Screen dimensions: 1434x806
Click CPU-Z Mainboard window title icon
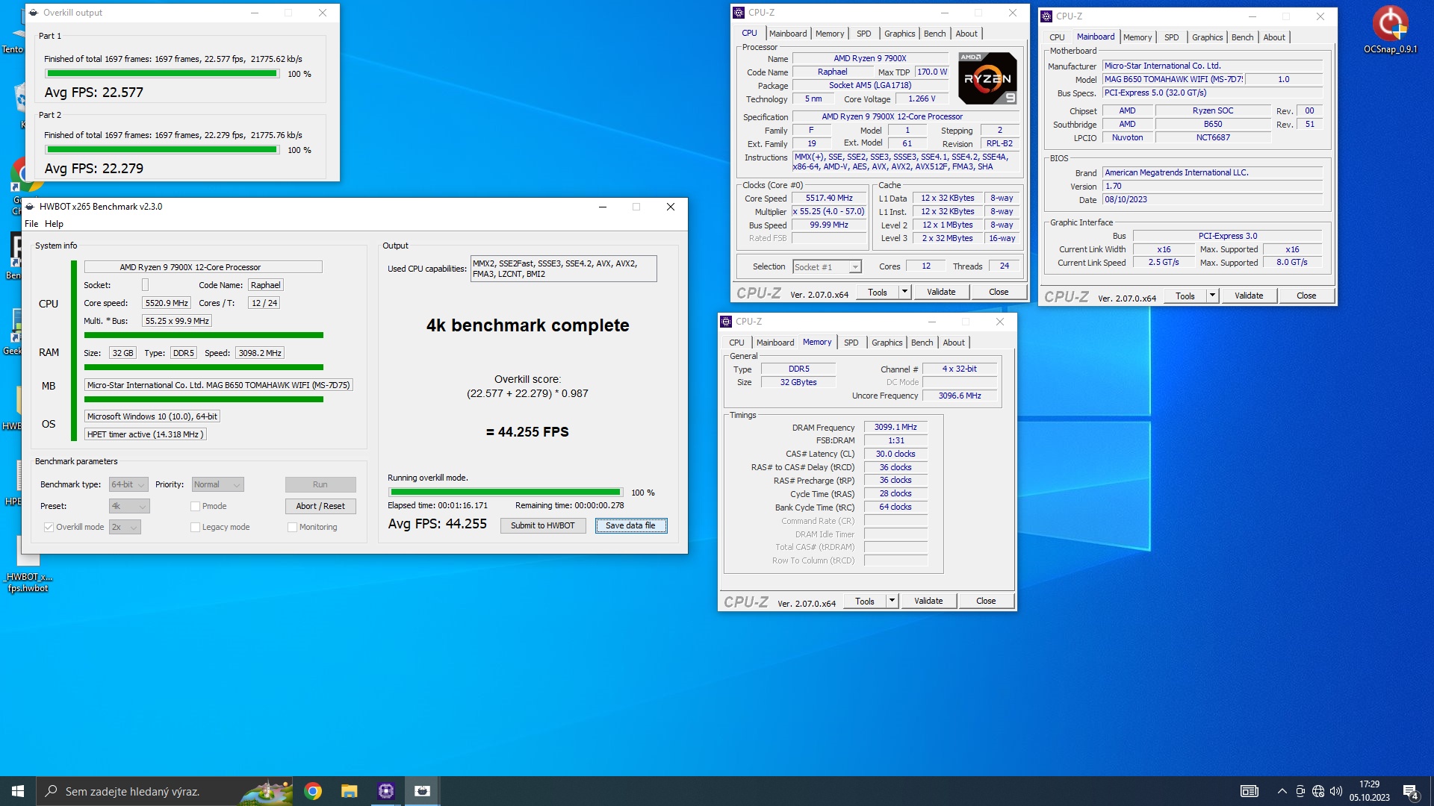pos(1046,16)
